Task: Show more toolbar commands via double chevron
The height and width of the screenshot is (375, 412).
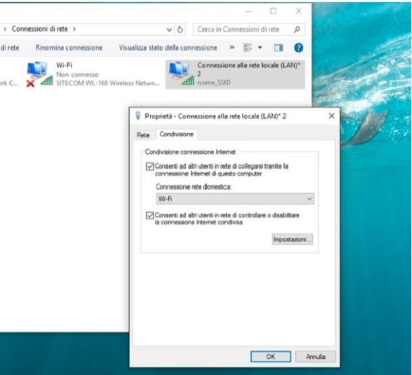Action: click(232, 47)
